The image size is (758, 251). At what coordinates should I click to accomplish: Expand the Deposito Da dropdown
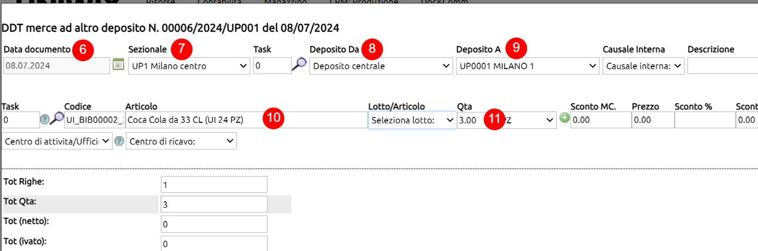point(381,66)
